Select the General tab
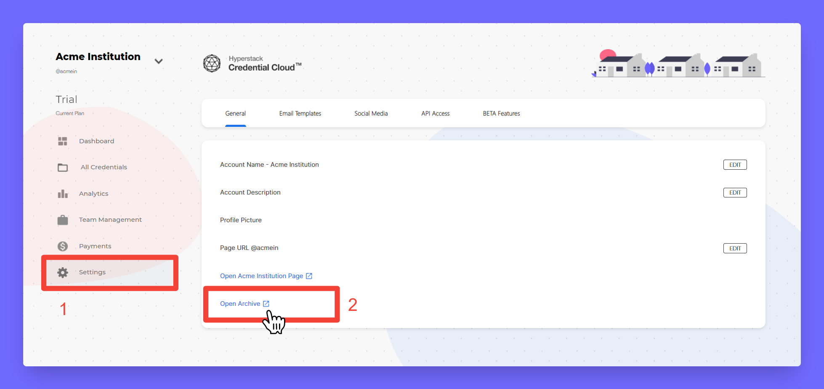Image resolution: width=824 pixels, height=389 pixels. click(x=235, y=113)
